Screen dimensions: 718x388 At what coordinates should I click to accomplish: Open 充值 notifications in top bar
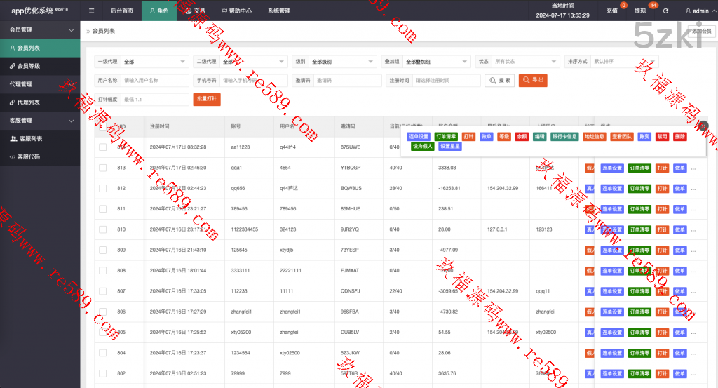coord(612,11)
